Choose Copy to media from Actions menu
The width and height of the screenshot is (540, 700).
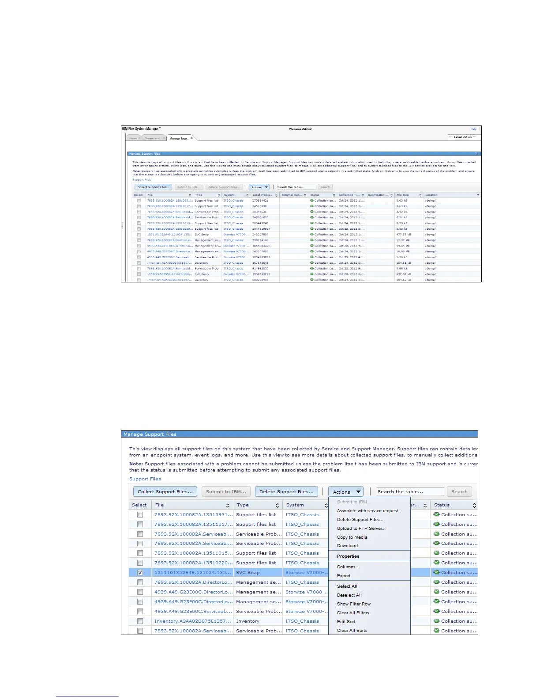point(352,537)
